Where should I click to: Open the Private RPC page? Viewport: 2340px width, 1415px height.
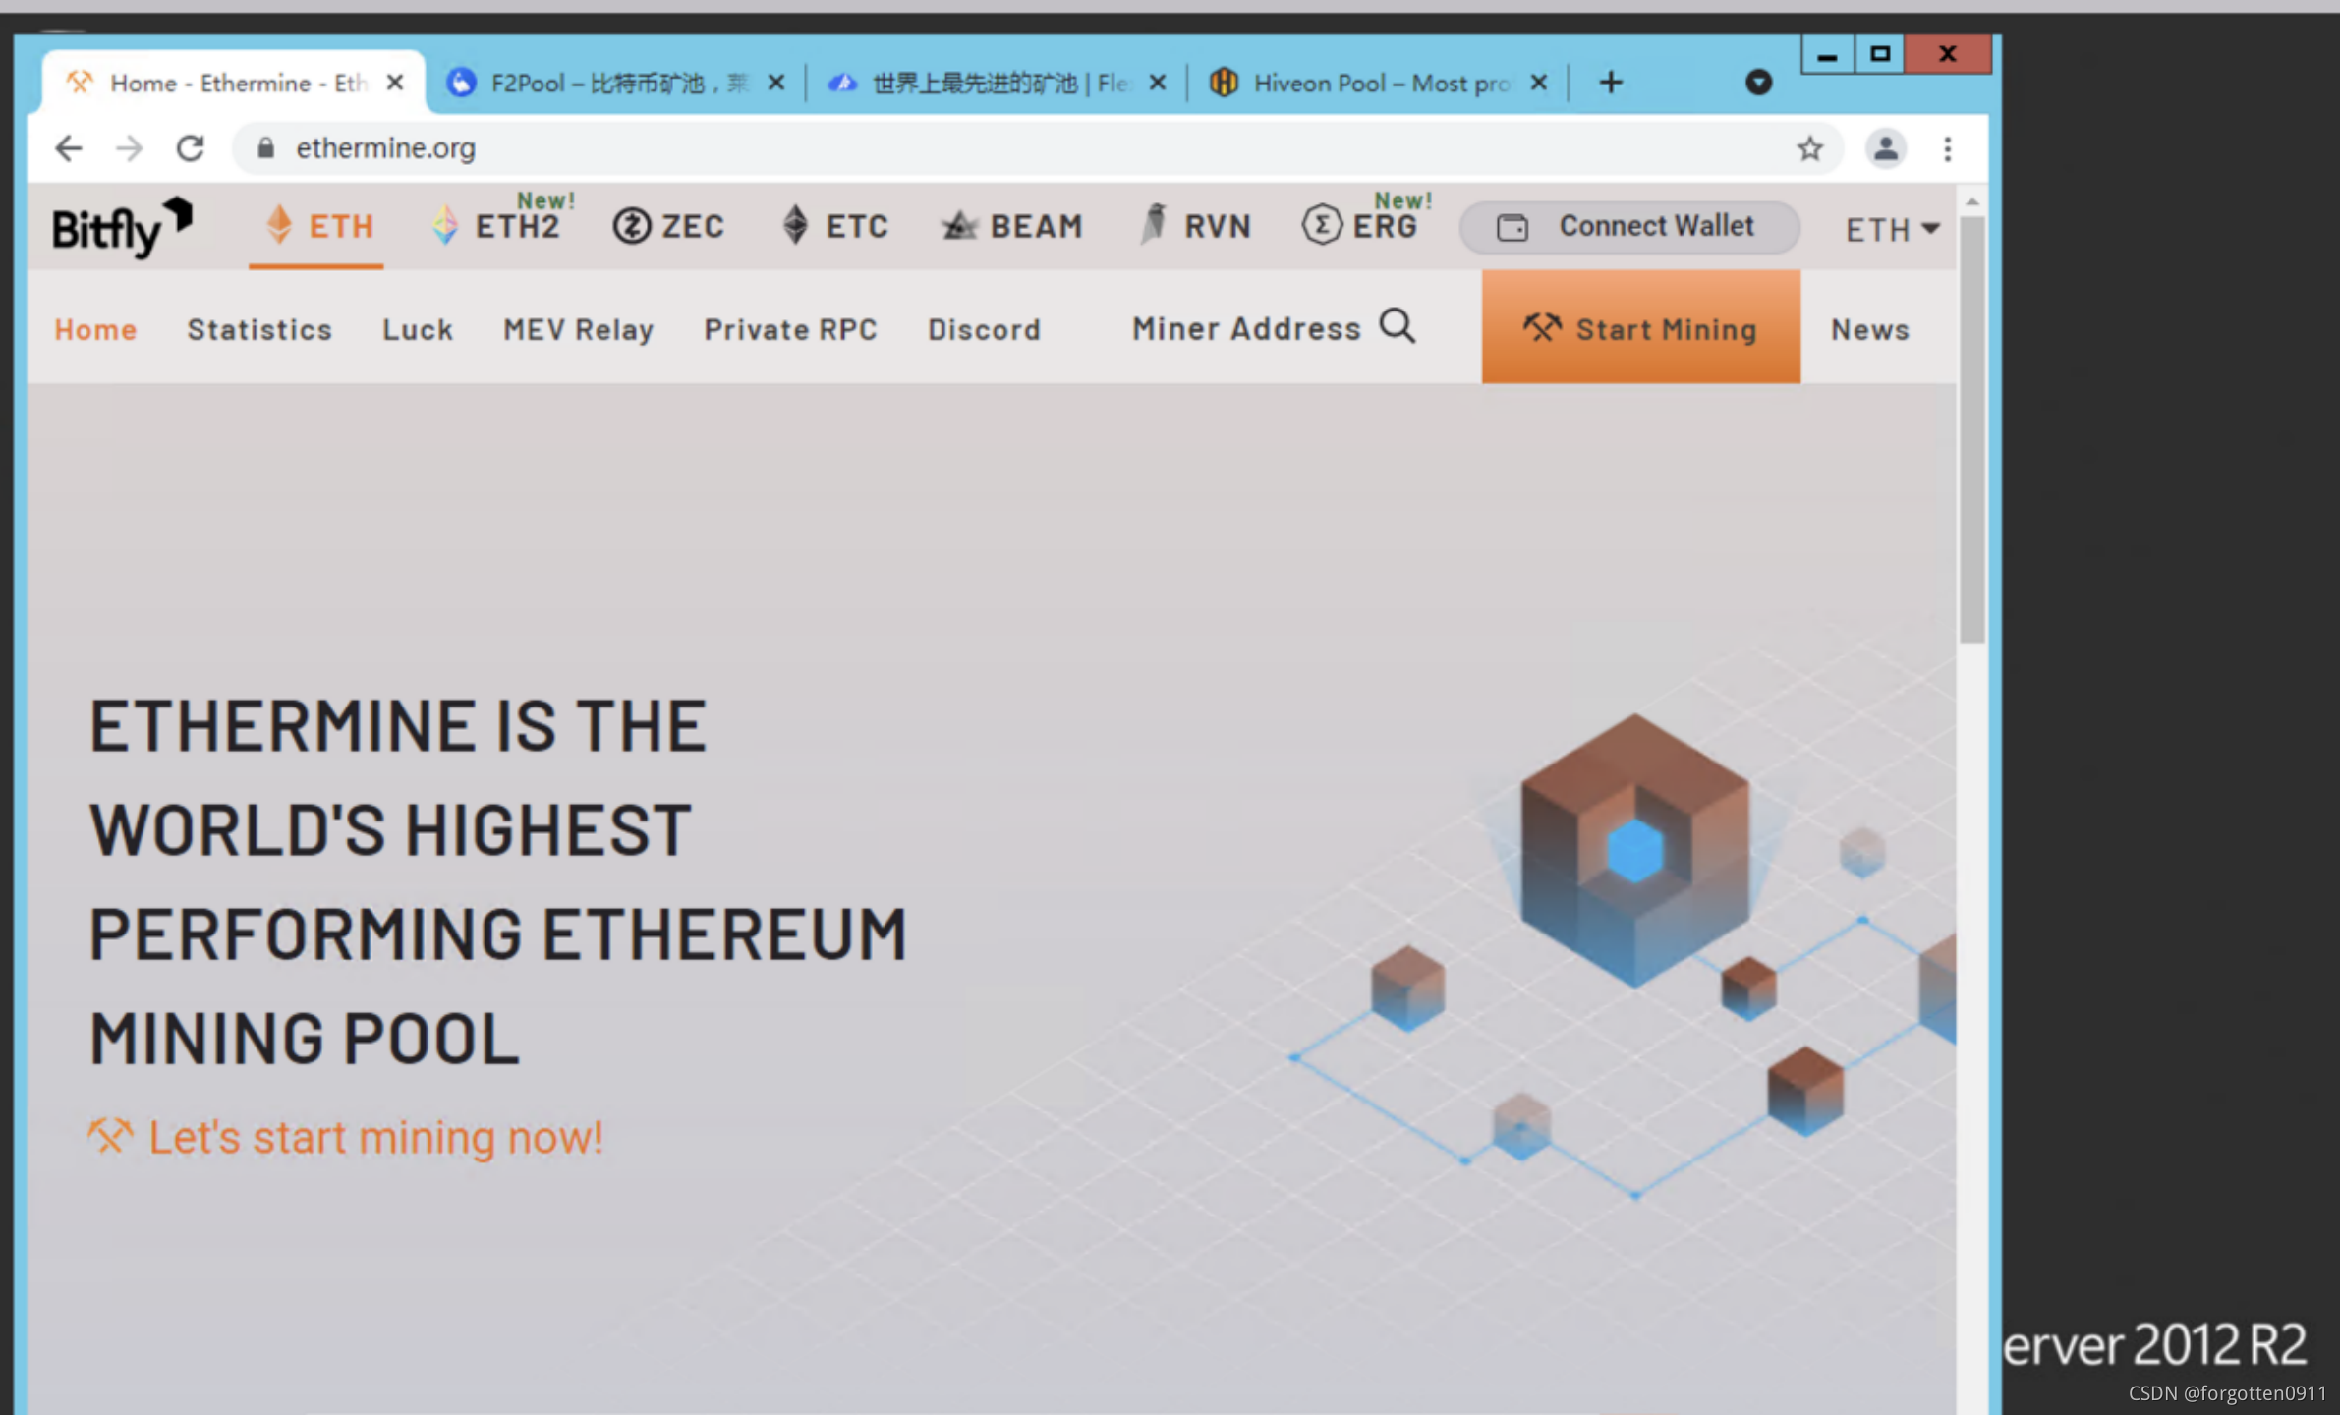tap(790, 329)
